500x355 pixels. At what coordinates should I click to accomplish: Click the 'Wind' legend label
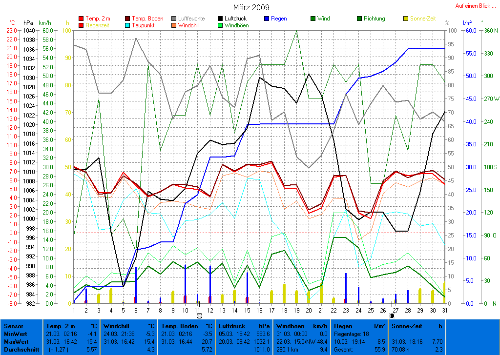323,19
